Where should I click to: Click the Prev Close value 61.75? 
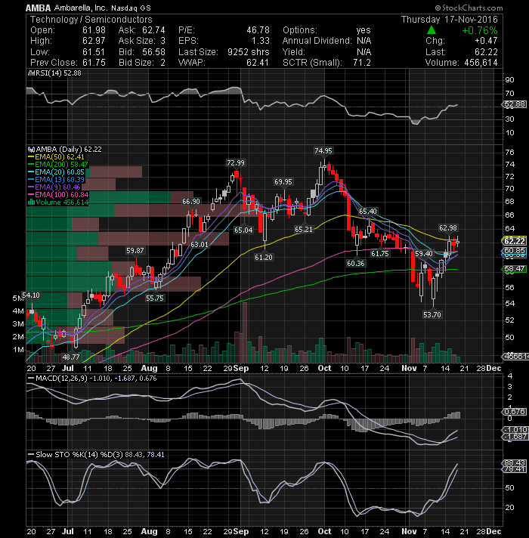(94, 63)
